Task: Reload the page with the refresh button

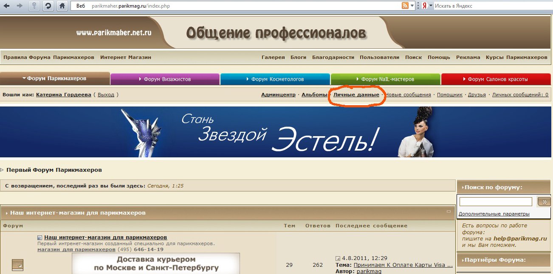Action: coord(48,6)
